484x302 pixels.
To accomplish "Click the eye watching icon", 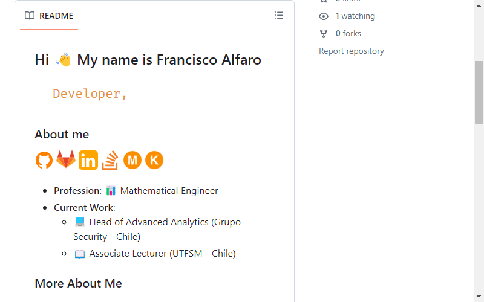I will (x=324, y=16).
